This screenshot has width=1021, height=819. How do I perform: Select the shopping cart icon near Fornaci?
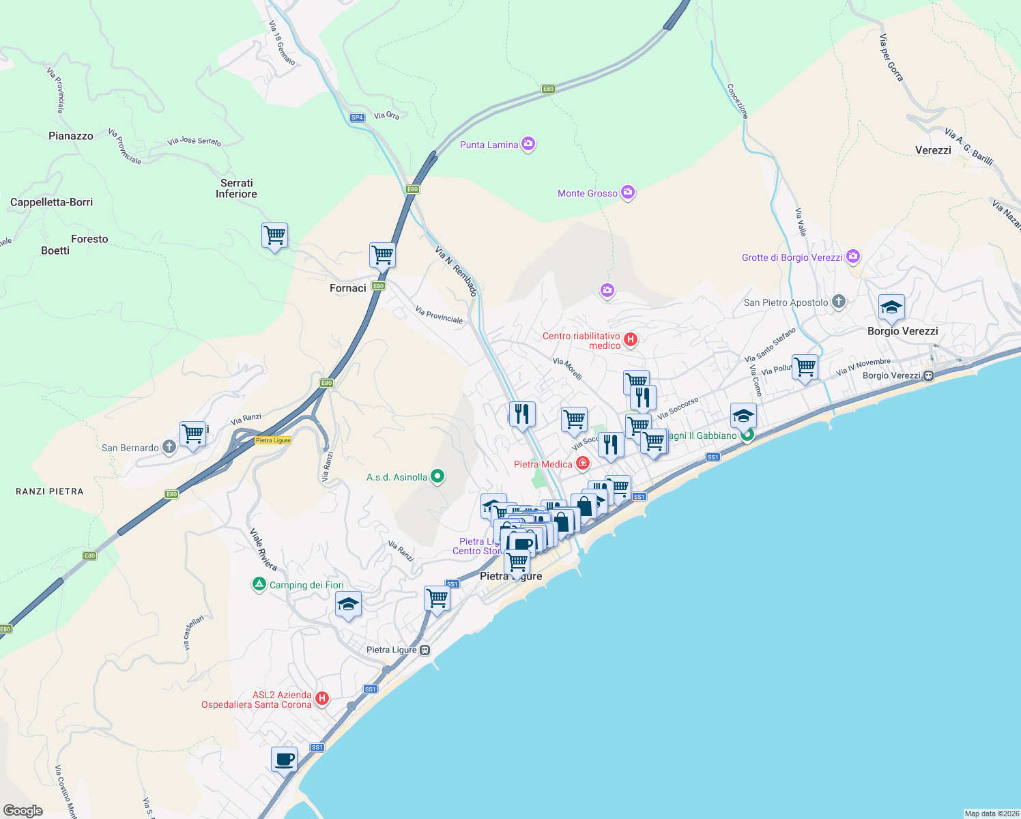click(x=382, y=255)
